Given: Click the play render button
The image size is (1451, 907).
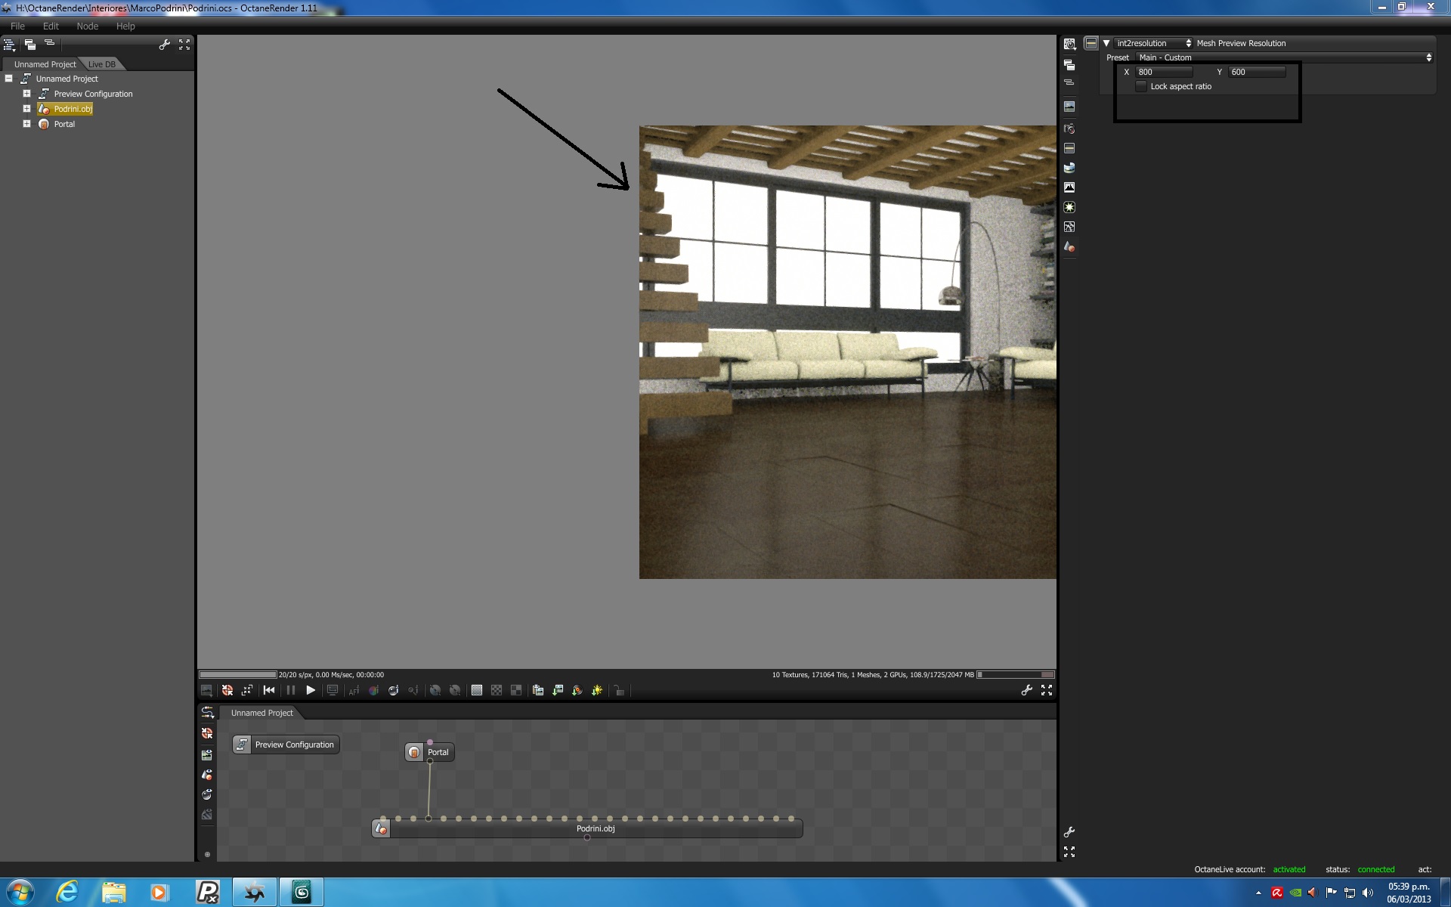Looking at the screenshot, I should pyautogui.click(x=310, y=690).
